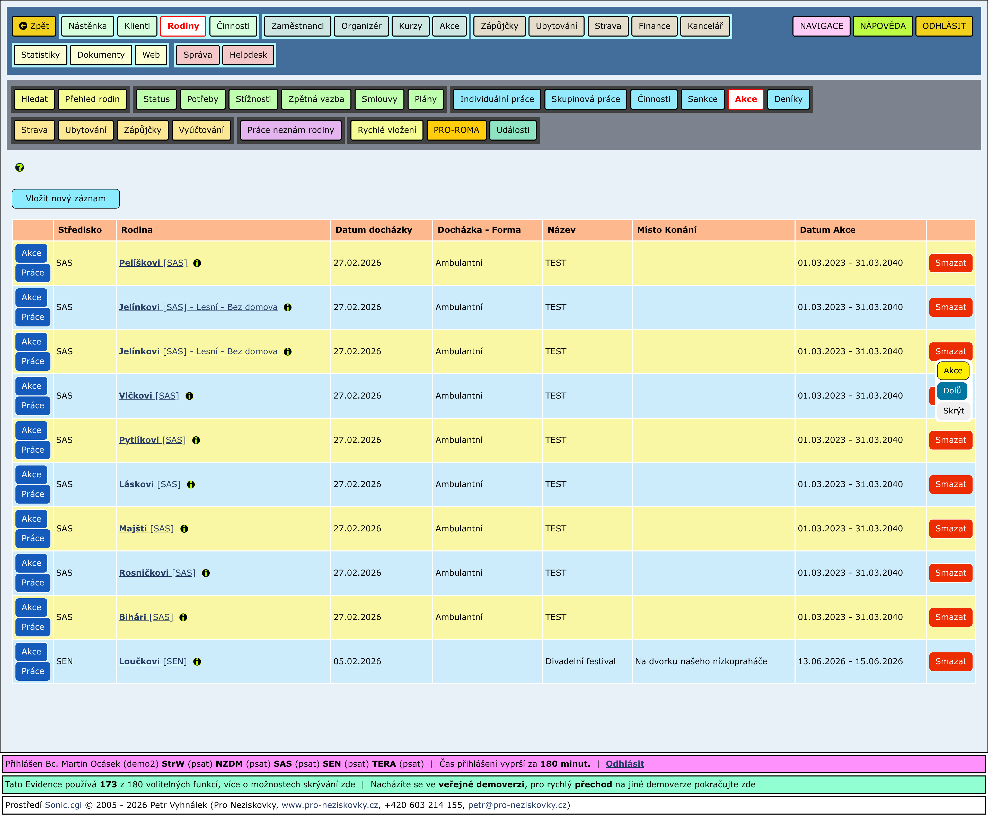The height and width of the screenshot is (829, 988).
Task: Hide floating panel with Skrýt
Action: coord(953,410)
